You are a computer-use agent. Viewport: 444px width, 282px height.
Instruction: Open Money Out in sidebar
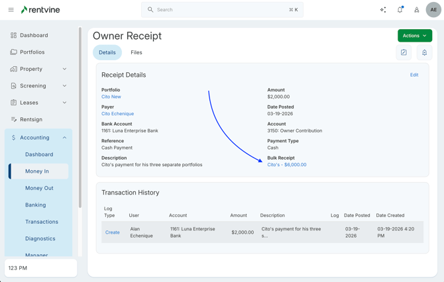point(39,188)
